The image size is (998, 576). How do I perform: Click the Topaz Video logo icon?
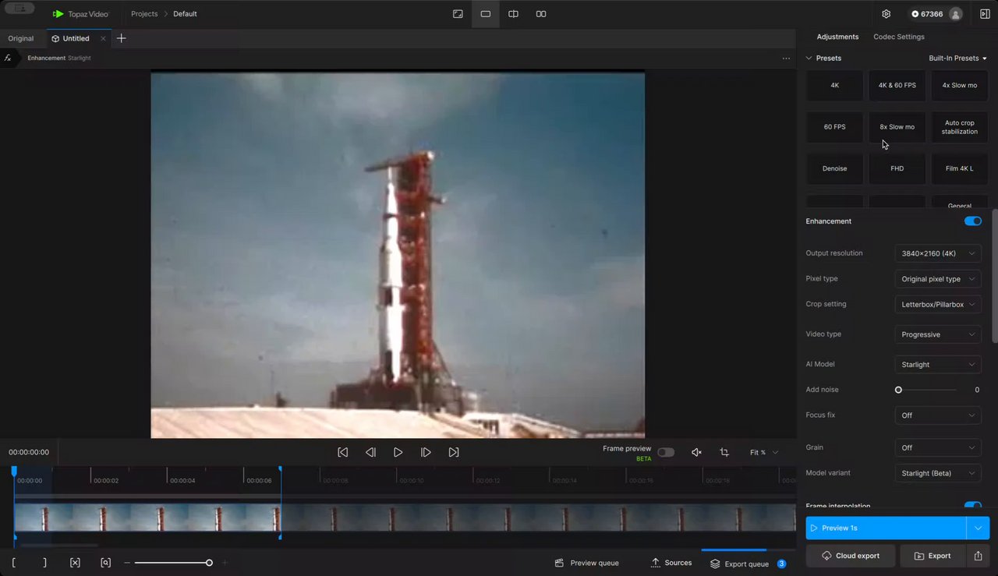pos(58,14)
